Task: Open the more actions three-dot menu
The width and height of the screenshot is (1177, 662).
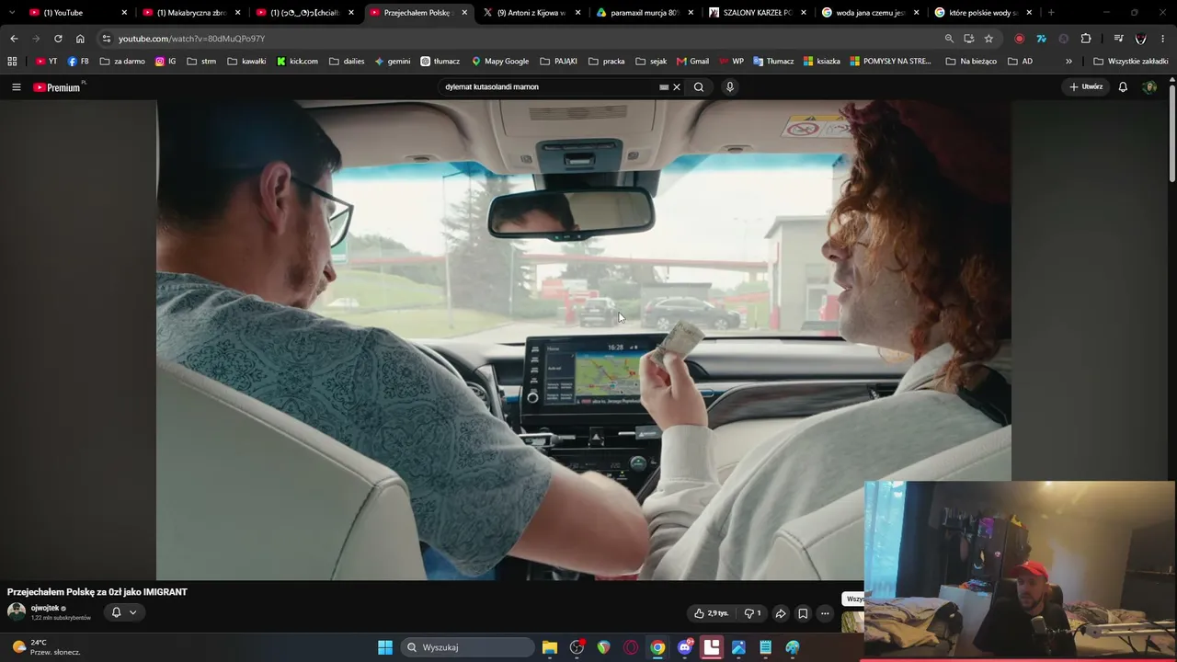Action: click(x=825, y=613)
